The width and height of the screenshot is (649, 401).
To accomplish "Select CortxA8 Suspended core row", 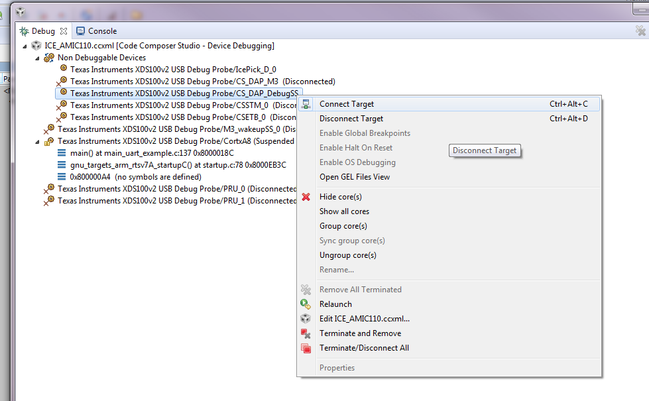I will point(176,142).
